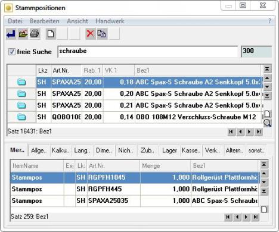
Task: Click magnifier search icon beside upper table
Action: point(267,123)
